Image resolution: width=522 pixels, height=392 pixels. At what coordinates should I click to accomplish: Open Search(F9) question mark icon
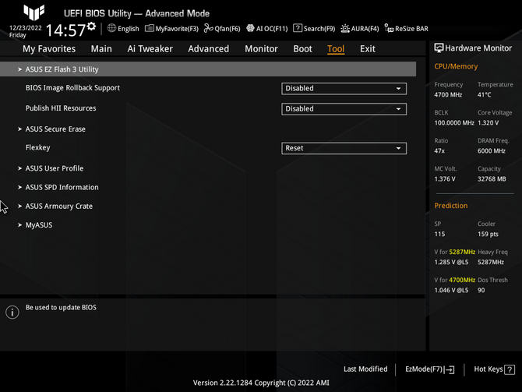tap(298, 29)
